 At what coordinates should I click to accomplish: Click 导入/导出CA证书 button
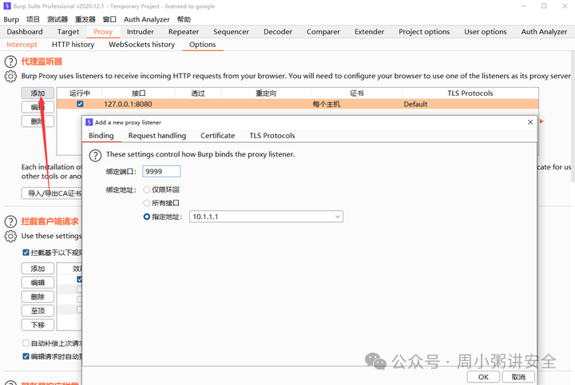pyautogui.click(x=52, y=193)
